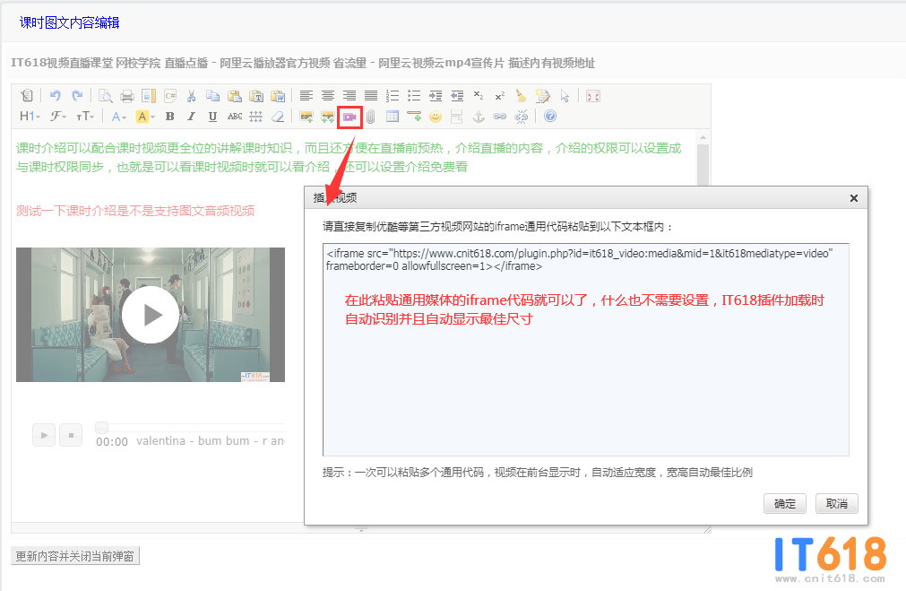The height and width of the screenshot is (591, 906).
Task: Click the insert table icon
Action: [x=393, y=117]
